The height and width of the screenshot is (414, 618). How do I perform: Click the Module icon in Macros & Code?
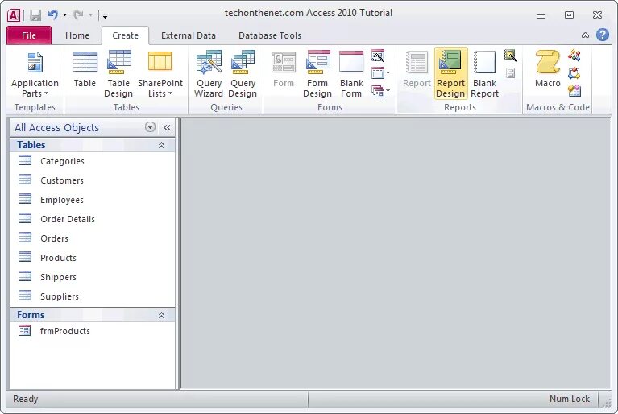(574, 56)
